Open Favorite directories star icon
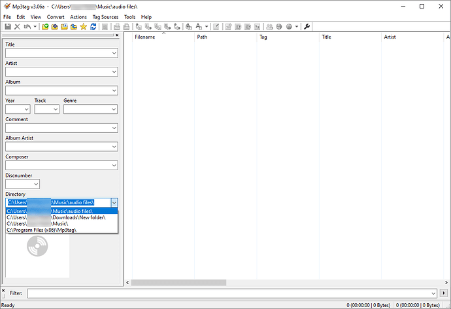The image size is (451, 309). click(x=84, y=27)
